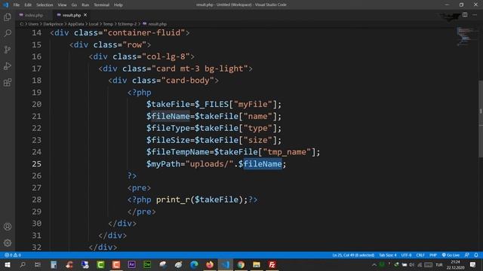Open the notifications bell in status bar

pyautogui.click(x=476, y=255)
